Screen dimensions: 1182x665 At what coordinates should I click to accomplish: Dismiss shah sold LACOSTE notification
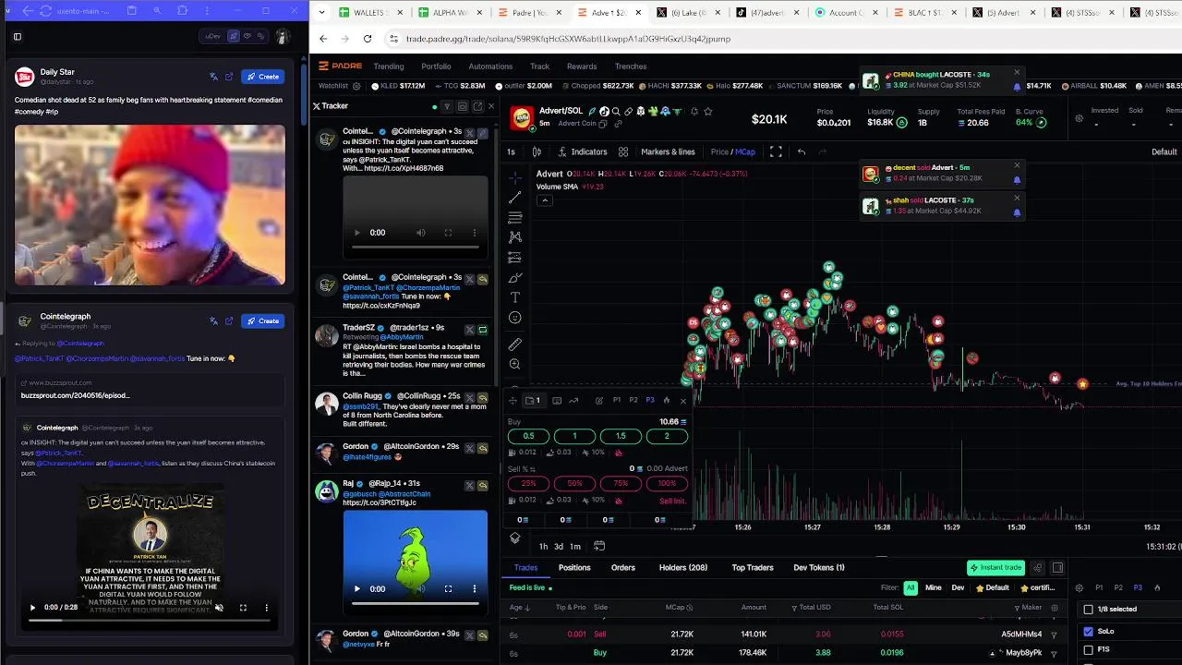(x=1017, y=198)
